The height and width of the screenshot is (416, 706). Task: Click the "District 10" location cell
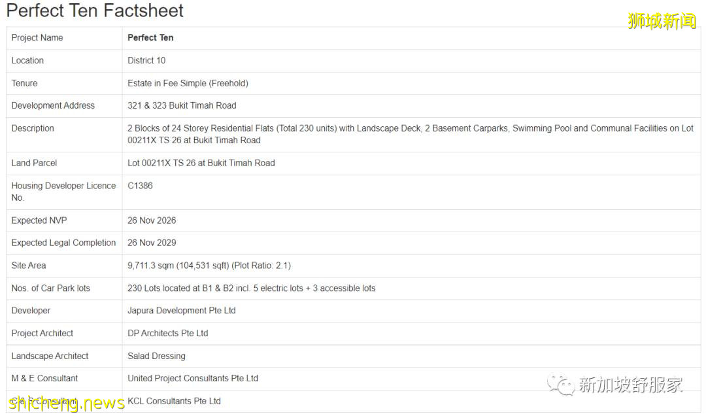point(146,60)
